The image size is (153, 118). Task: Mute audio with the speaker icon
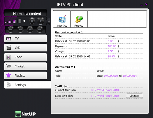point(24,21)
